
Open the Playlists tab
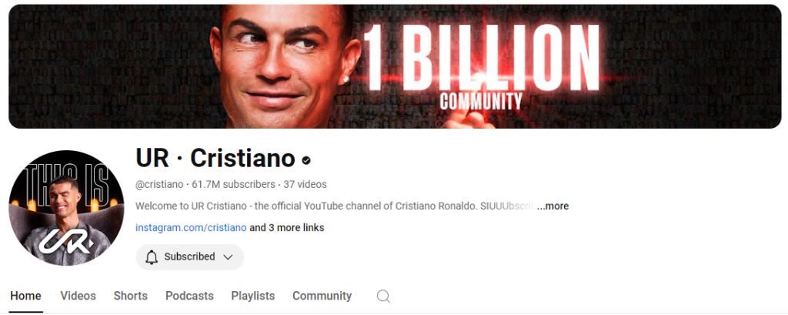252,296
